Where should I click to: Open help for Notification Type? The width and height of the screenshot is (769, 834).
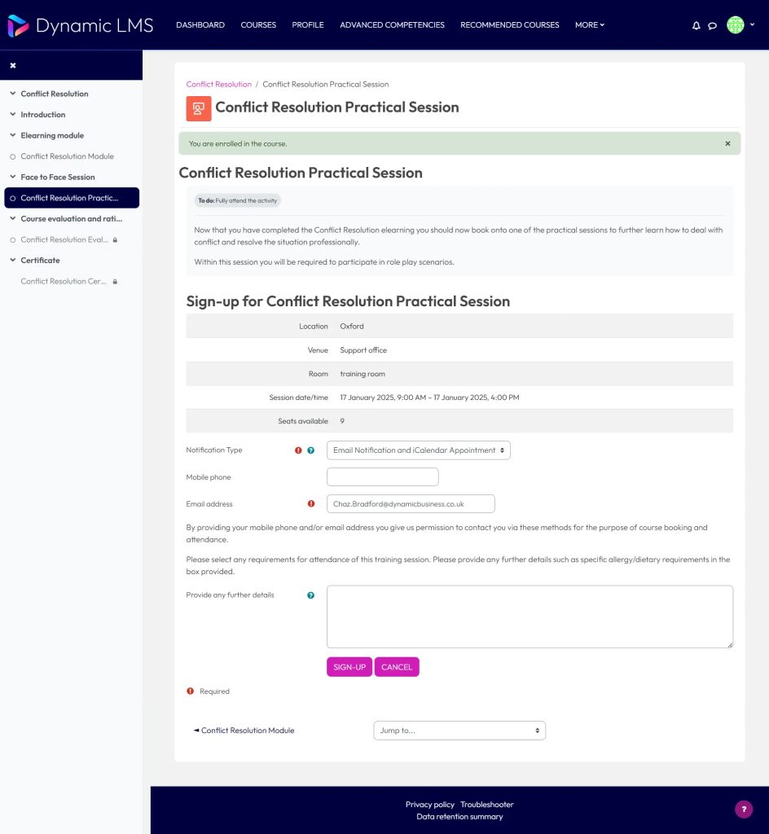point(310,450)
